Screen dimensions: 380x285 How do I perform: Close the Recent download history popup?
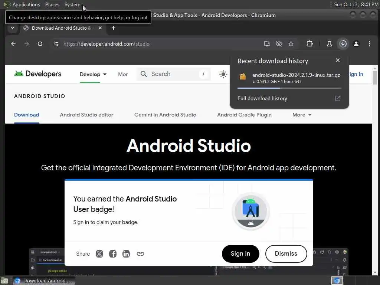[x=338, y=60]
